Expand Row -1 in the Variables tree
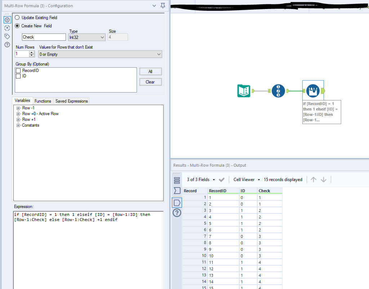This screenshot has width=369, height=289. [18, 108]
